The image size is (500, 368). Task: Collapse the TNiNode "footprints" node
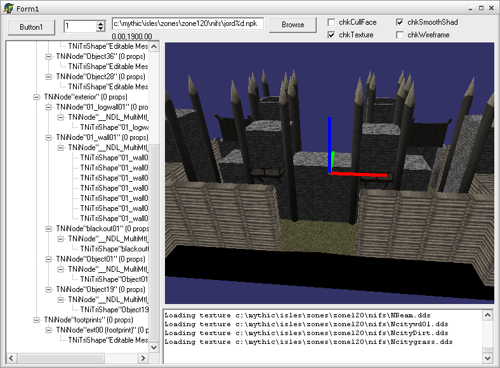(x=36, y=320)
